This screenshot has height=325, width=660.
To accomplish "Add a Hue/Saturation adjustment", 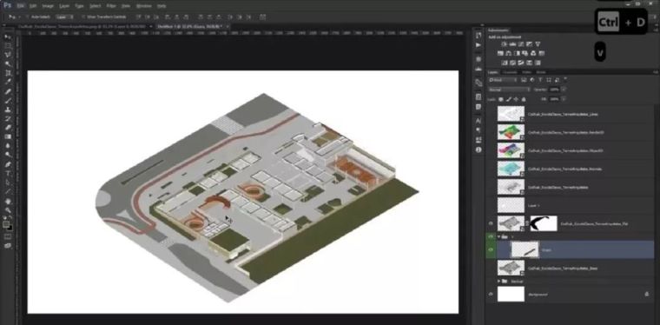I will tap(500, 54).
